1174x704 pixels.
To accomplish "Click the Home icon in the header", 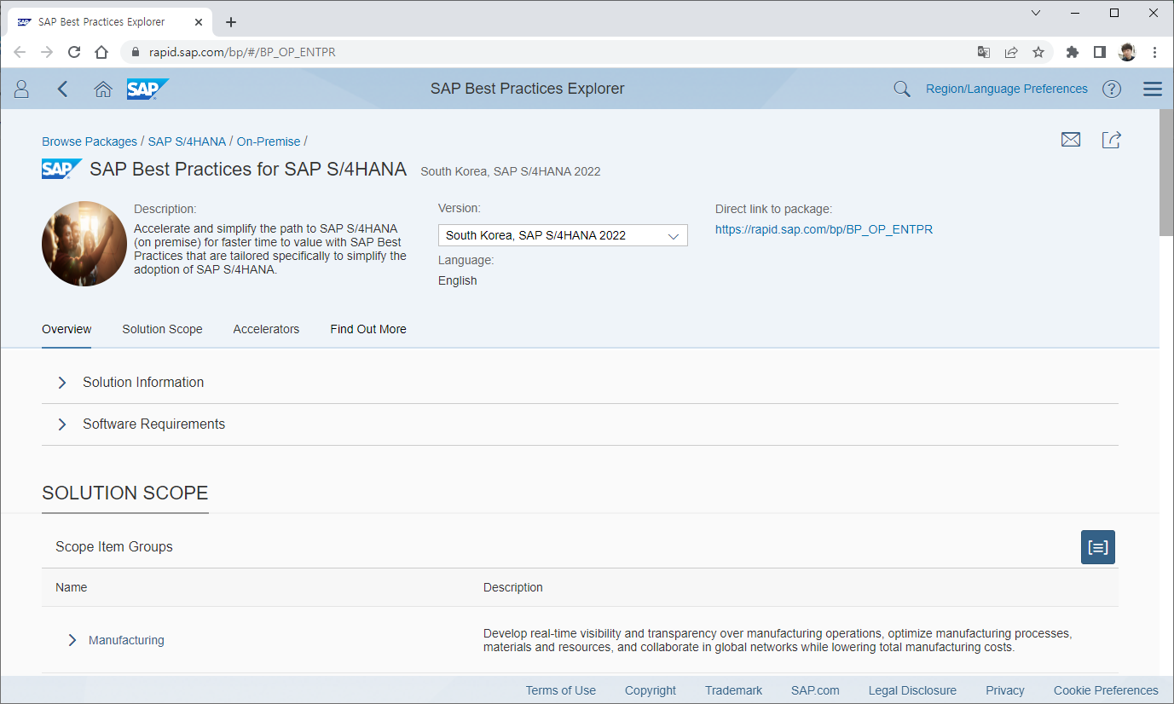I will coord(102,89).
